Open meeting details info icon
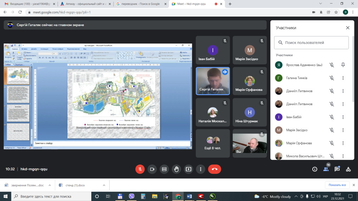The height and width of the screenshot is (201, 358). click(314, 169)
